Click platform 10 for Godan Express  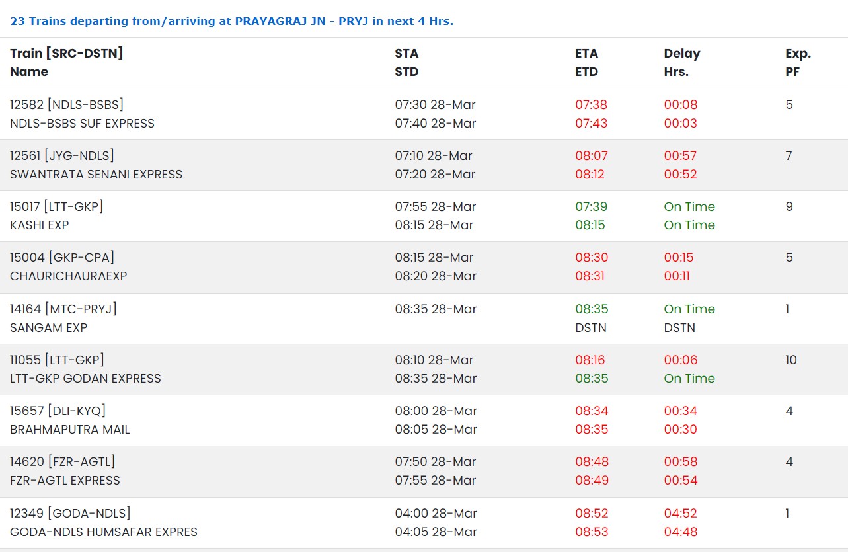point(791,360)
